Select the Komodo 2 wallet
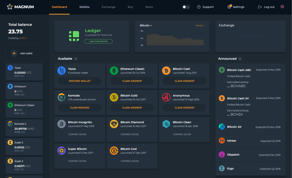This screenshot has width=292, height=178. pyautogui.click(x=24, y=128)
